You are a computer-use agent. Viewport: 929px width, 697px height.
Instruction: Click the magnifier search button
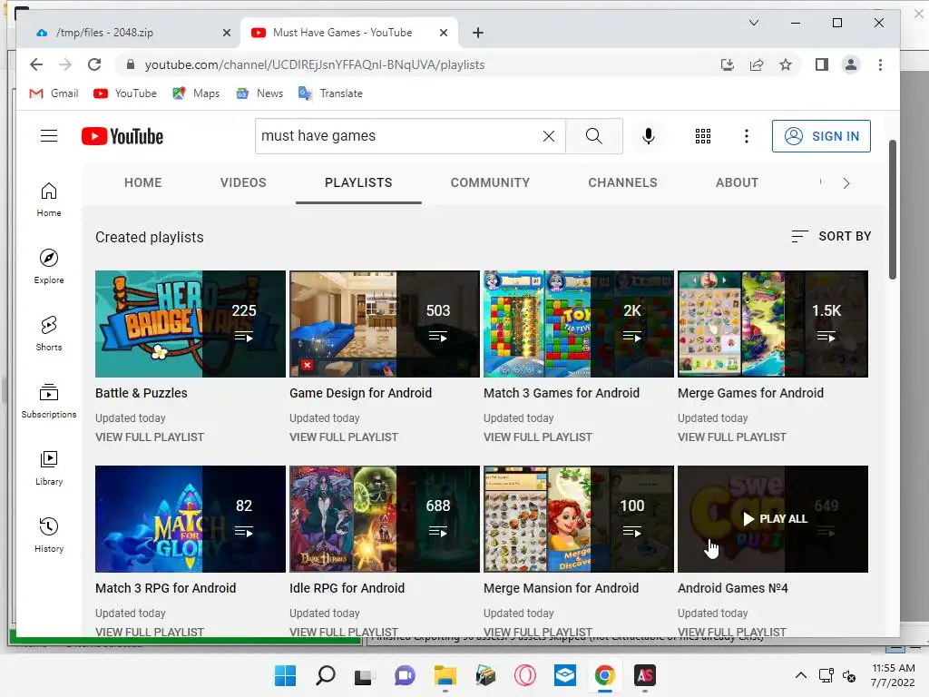click(593, 136)
